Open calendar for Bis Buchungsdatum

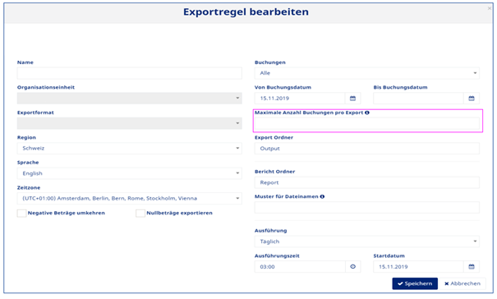472,99
